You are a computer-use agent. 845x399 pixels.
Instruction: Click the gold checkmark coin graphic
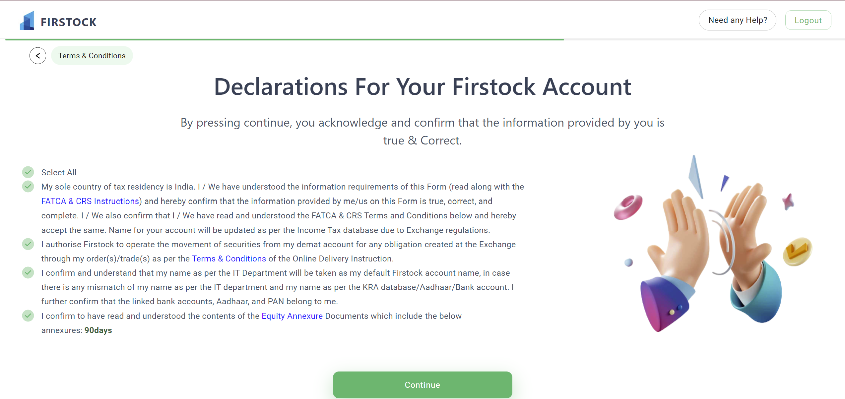tap(797, 252)
